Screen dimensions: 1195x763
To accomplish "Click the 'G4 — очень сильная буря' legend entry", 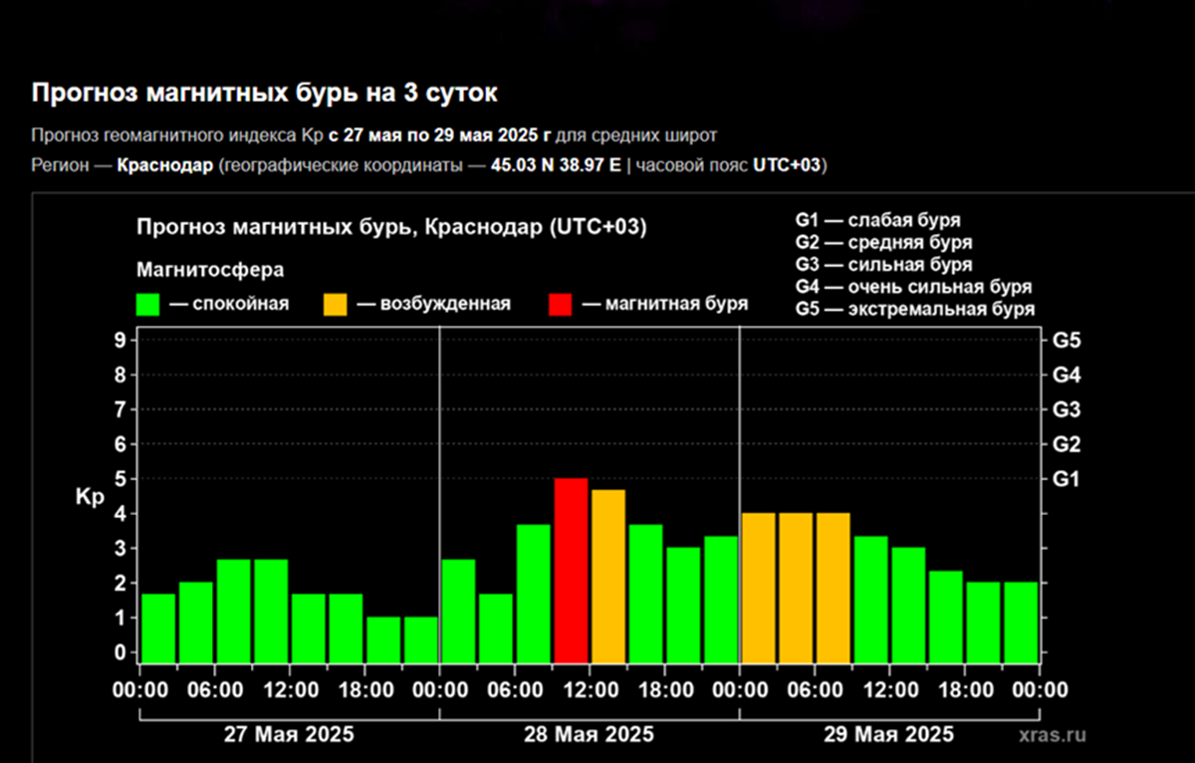I will tap(913, 287).
